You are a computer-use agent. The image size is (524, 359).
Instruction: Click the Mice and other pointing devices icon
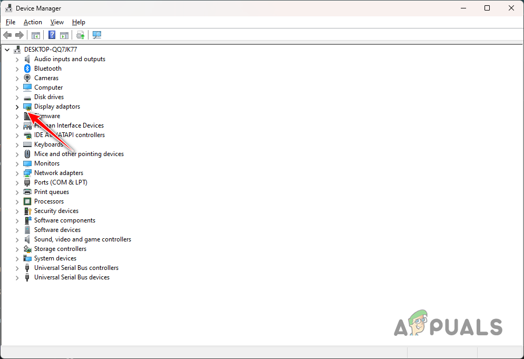click(x=27, y=154)
